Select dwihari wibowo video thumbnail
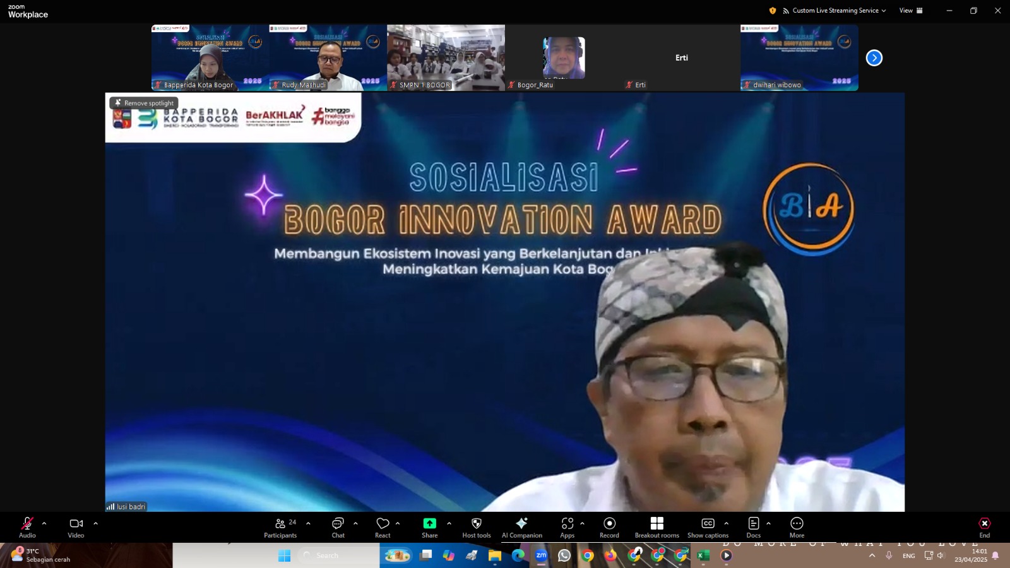The height and width of the screenshot is (568, 1010). 799,57
